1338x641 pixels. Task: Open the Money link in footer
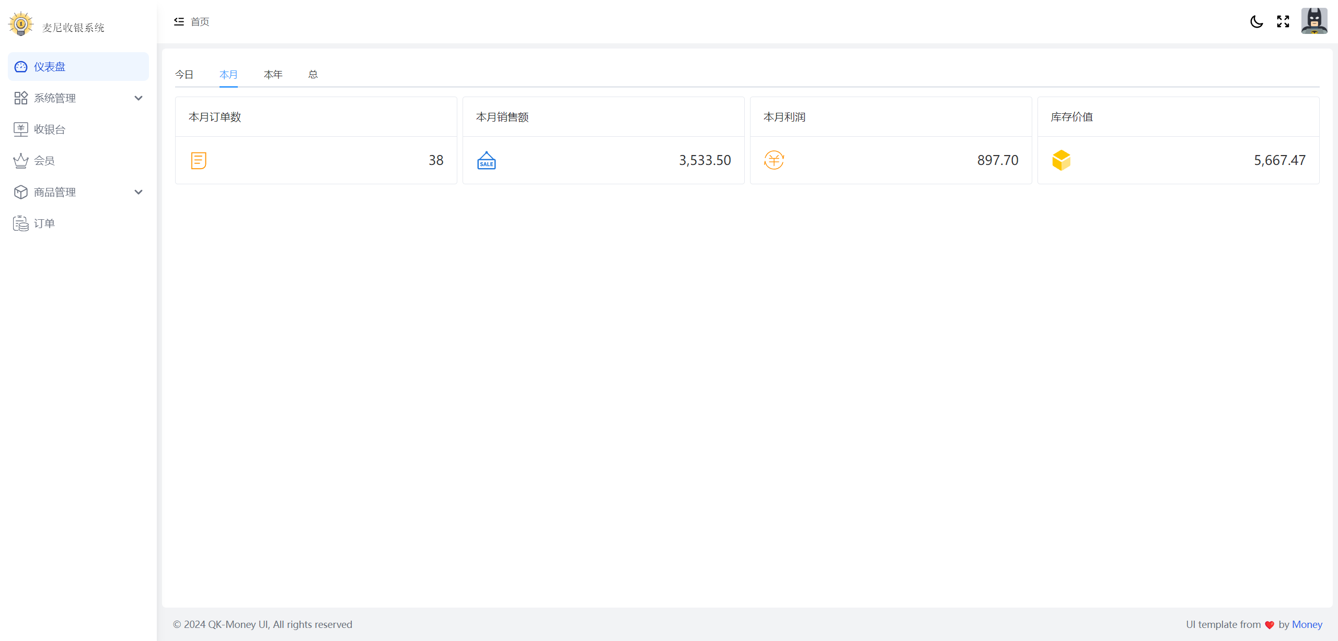pyautogui.click(x=1307, y=624)
